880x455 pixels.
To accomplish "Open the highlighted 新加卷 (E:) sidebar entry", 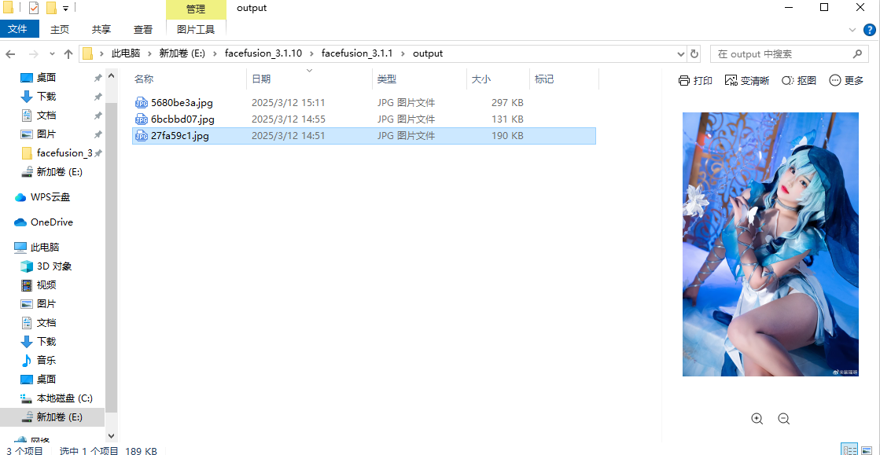I will (52, 416).
